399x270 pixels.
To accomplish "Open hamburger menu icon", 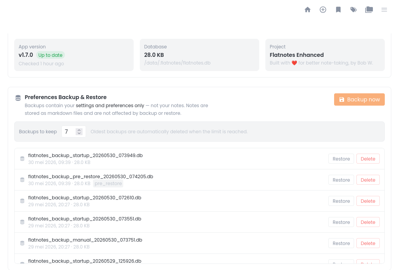I will pyautogui.click(x=384, y=10).
